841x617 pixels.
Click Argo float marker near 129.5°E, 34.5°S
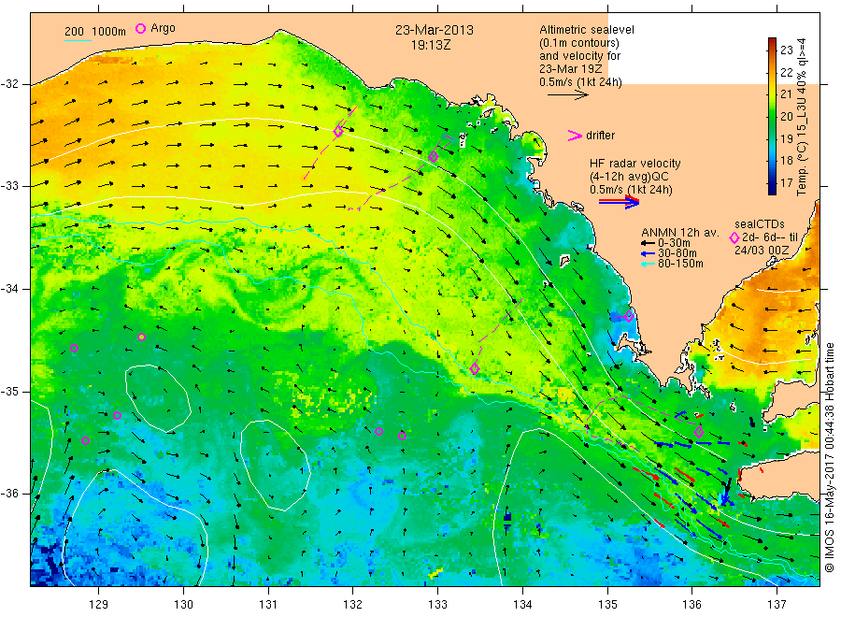click(142, 337)
